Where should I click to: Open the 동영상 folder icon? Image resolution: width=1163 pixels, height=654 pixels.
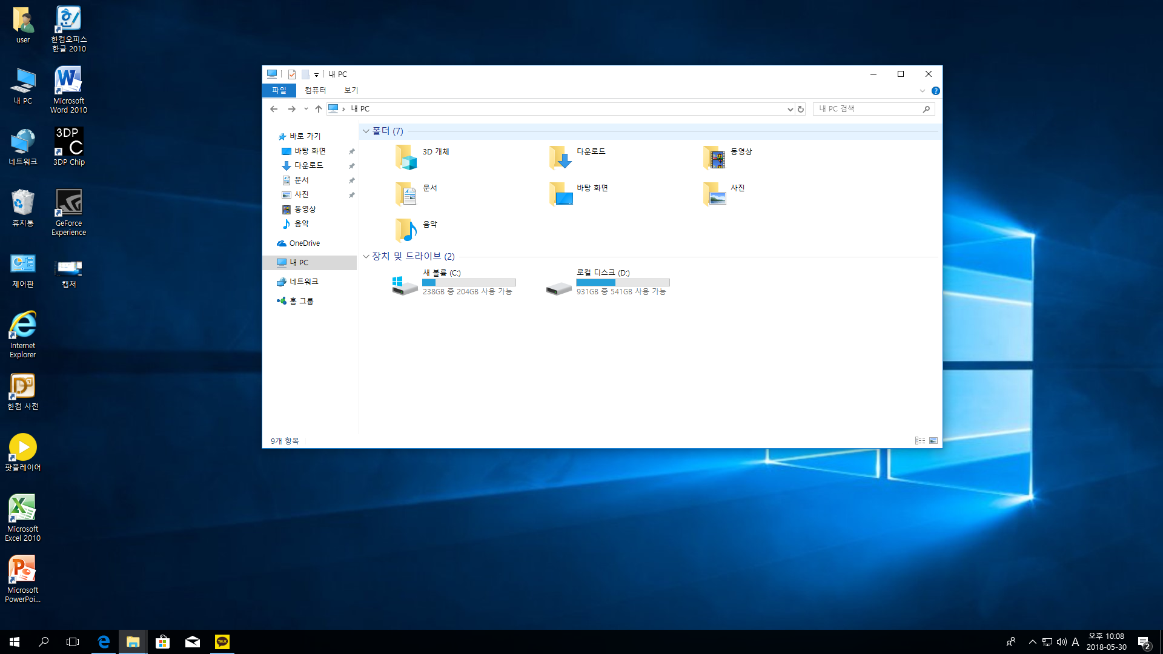tap(714, 157)
